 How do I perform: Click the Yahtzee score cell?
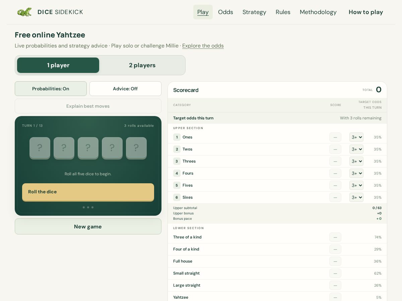click(335, 297)
